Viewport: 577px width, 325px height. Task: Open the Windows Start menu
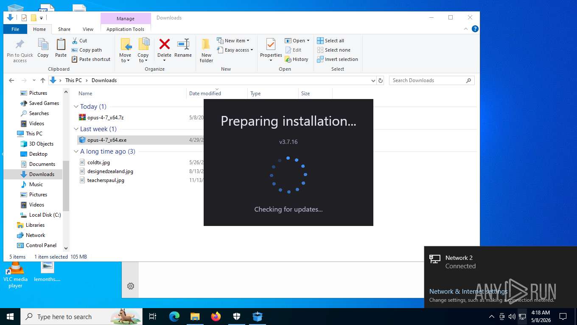pos(10,317)
